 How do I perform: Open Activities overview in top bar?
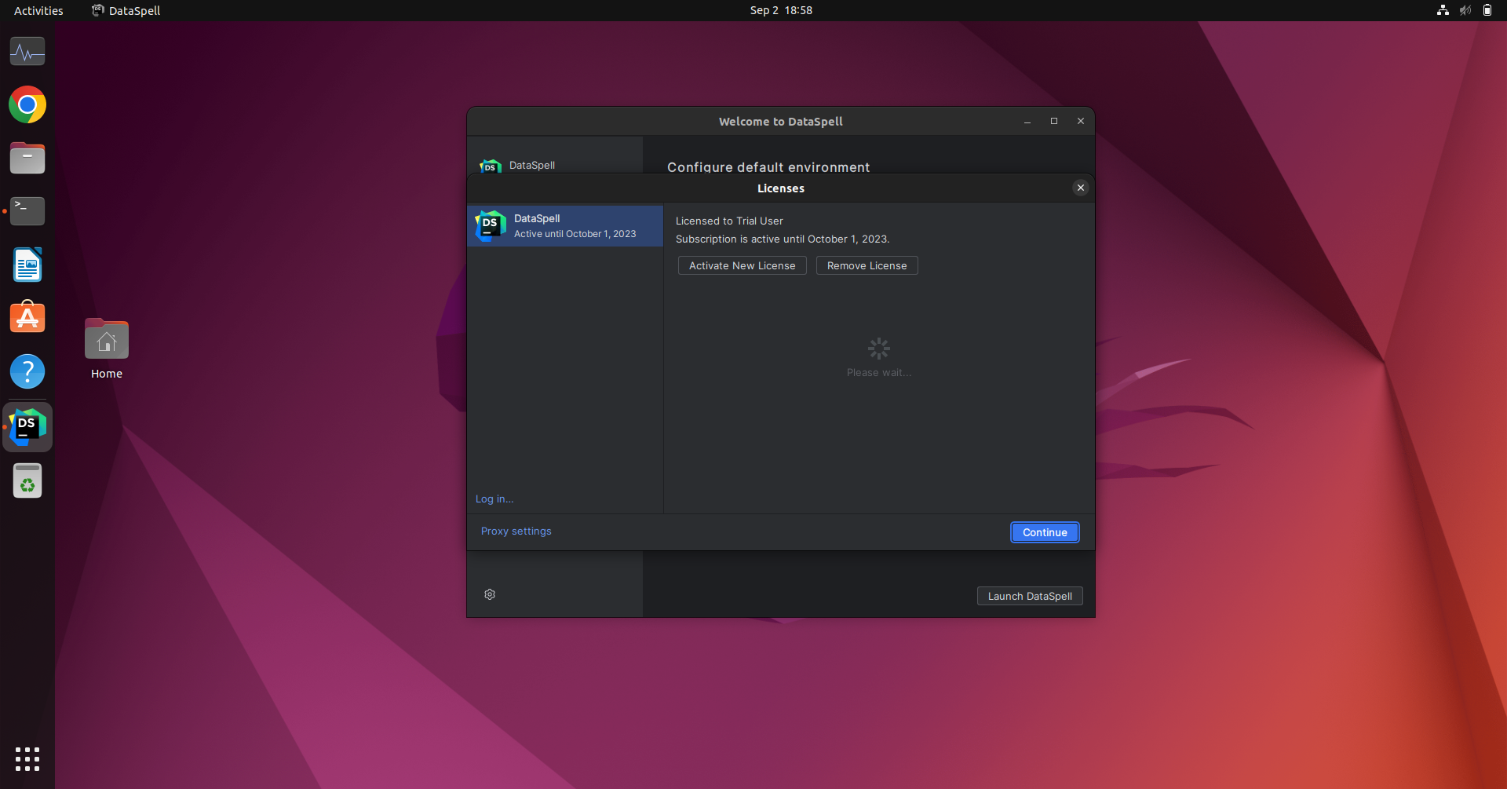(x=38, y=10)
